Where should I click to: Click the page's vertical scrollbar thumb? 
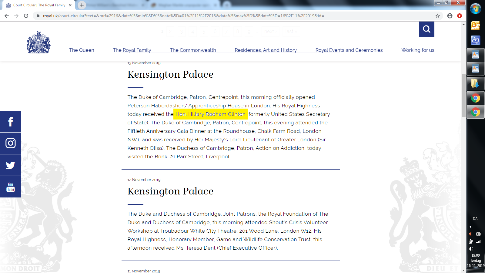click(x=463, y=95)
